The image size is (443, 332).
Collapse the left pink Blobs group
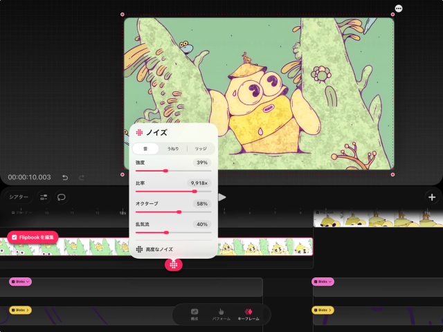pos(20,282)
